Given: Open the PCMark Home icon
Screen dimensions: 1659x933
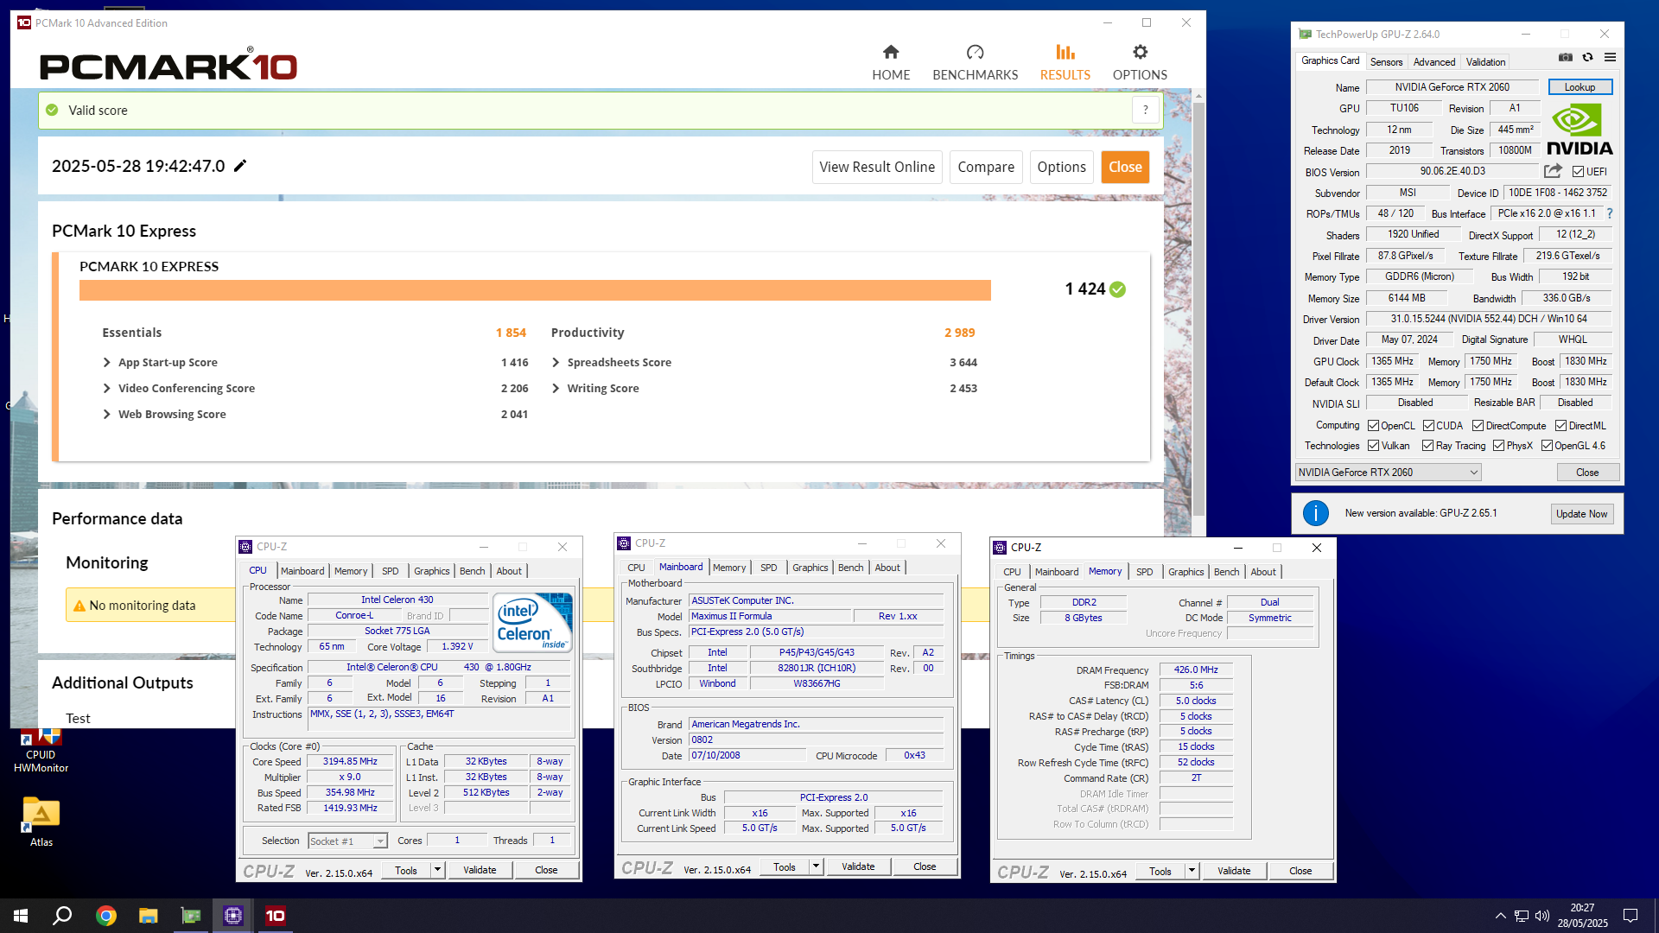Looking at the screenshot, I should (891, 52).
